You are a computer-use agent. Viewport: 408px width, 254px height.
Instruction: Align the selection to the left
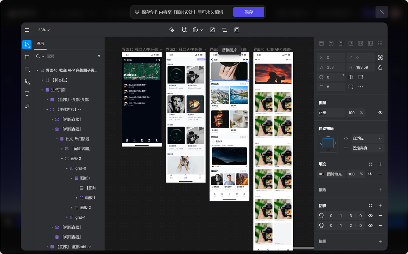click(x=321, y=43)
